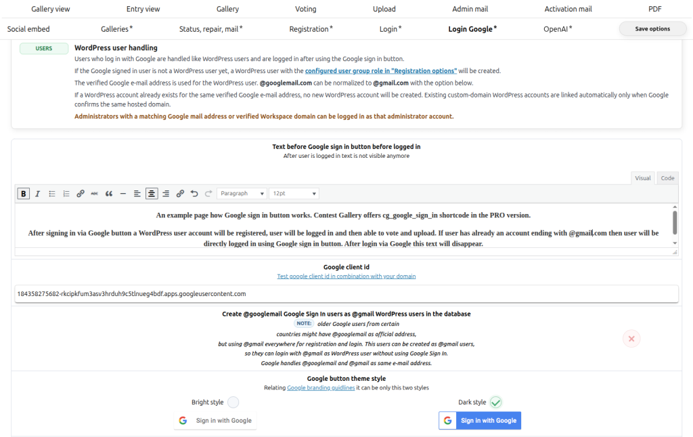
Task: Click the editor vertical scrollbar thumb
Action: point(675,222)
